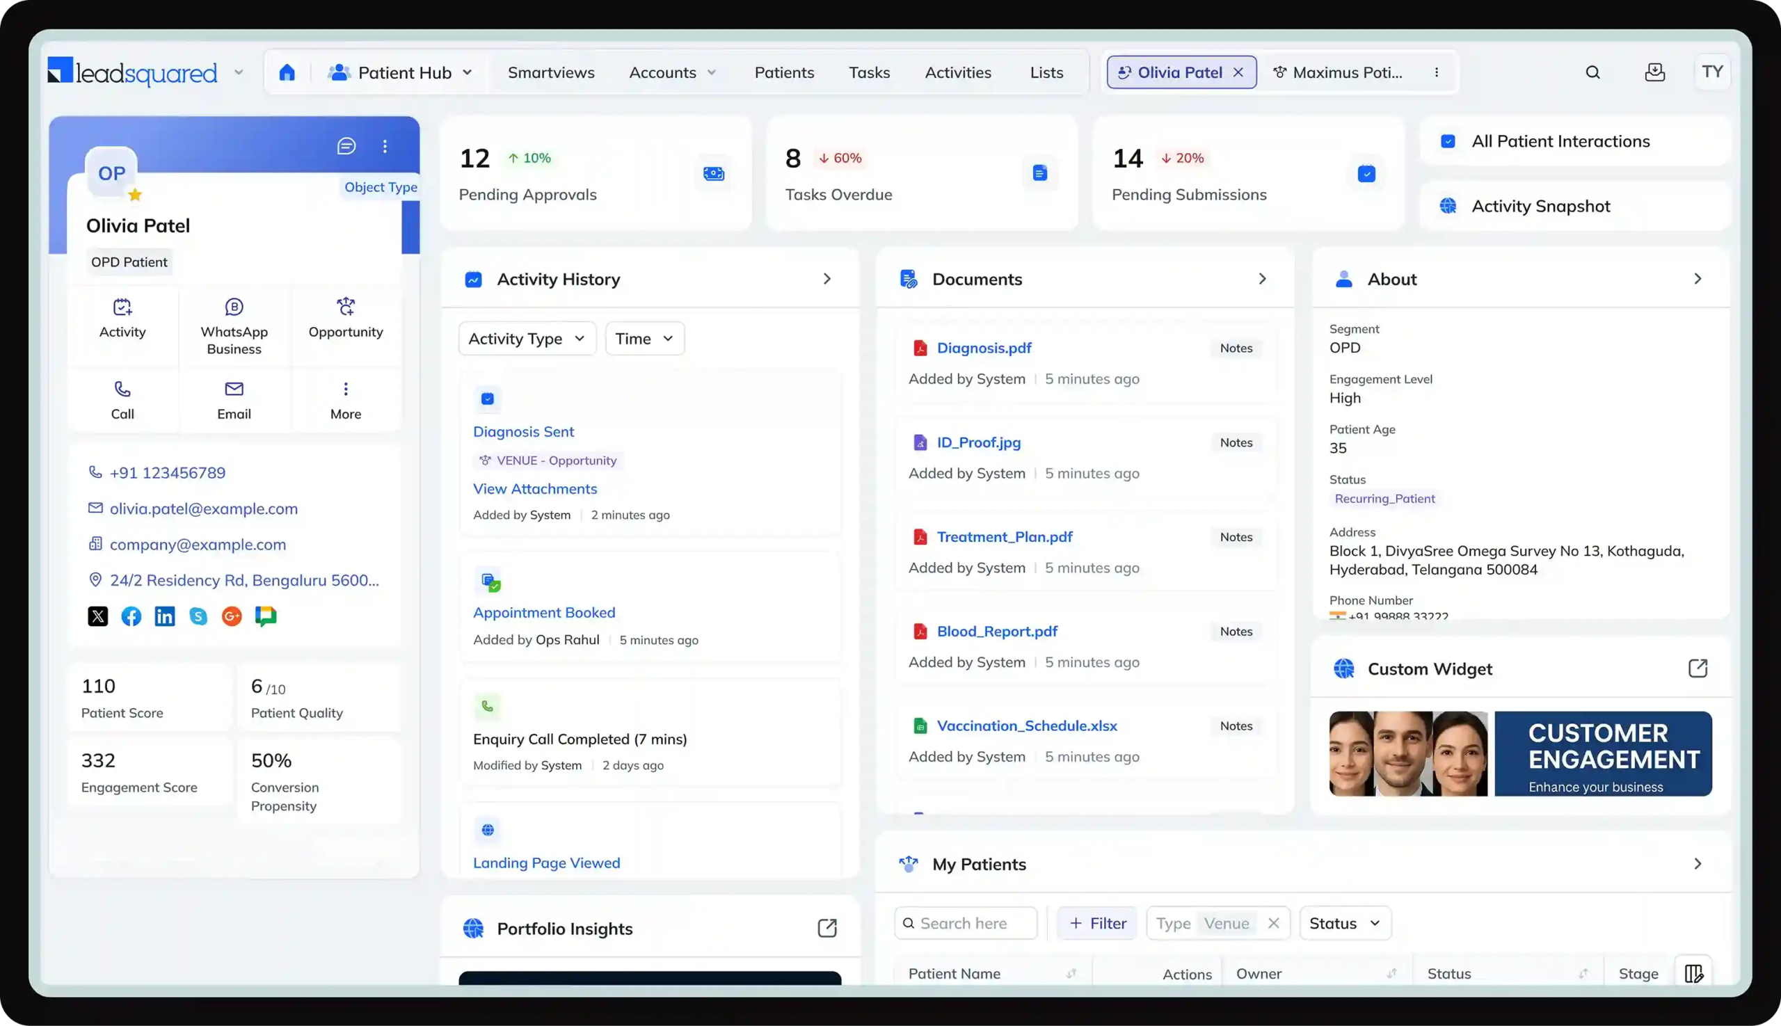Click the search magnifier icon in header
Screen dimensions: 1781x1026
pyautogui.click(x=1592, y=72)
